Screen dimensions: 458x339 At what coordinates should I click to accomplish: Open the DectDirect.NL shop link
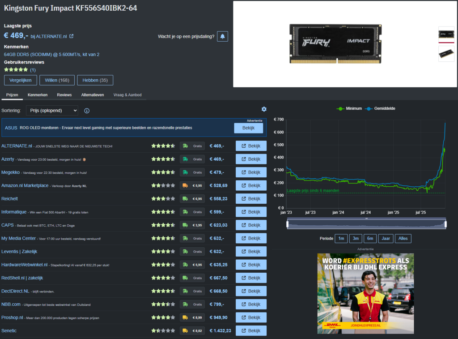tap(15, 291)
